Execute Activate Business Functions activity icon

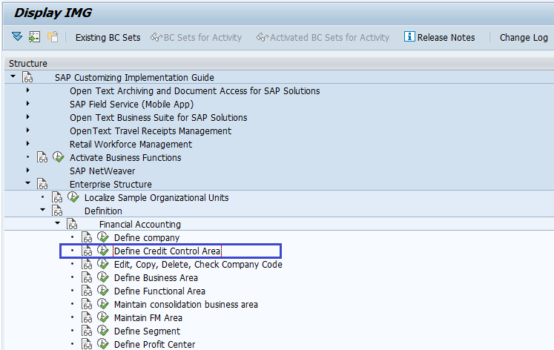point(59,156)
